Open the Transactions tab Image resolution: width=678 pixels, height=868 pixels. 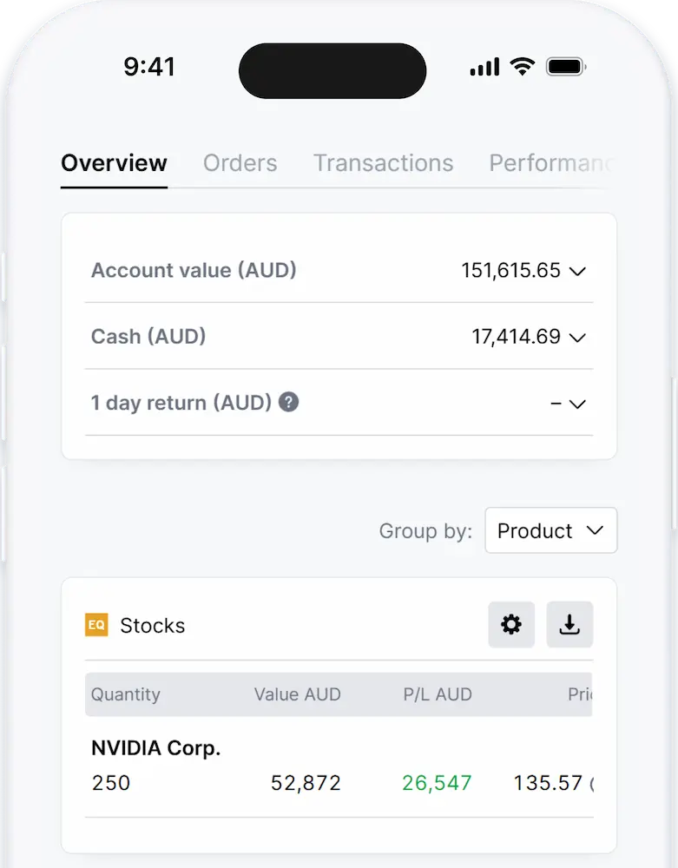383,163
